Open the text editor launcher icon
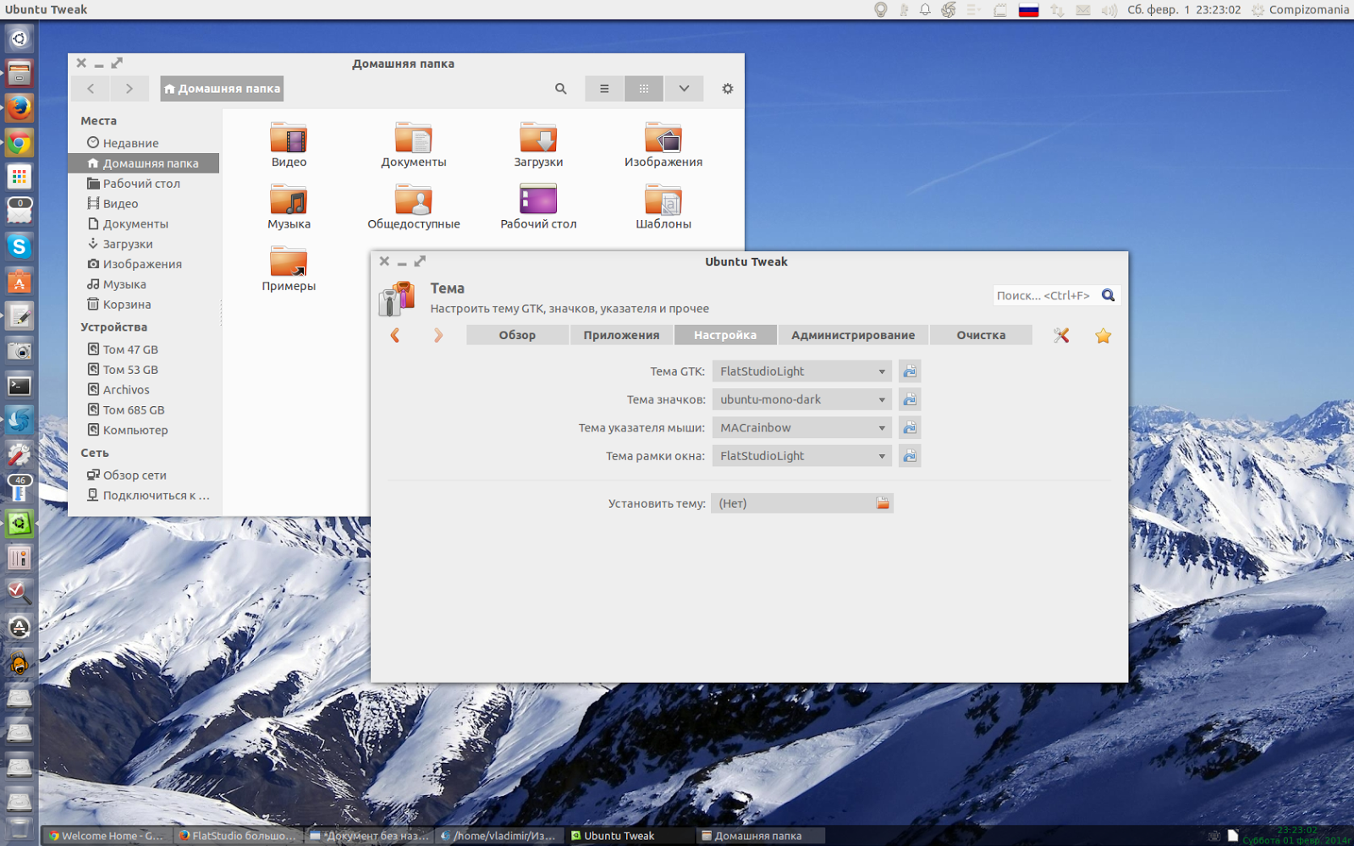This screenshot has width=1354, height=846. [x=19, y=316]
